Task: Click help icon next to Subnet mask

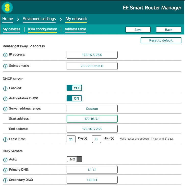Action: [5, 66]
